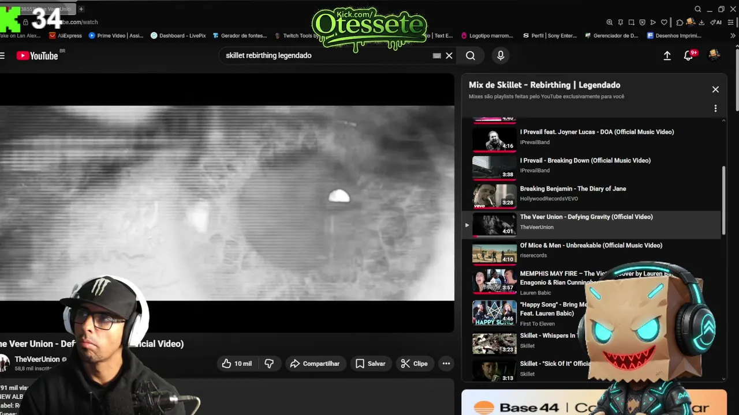Click the YouTube logo to go home
739x415 pixels.
click(38, 55)
